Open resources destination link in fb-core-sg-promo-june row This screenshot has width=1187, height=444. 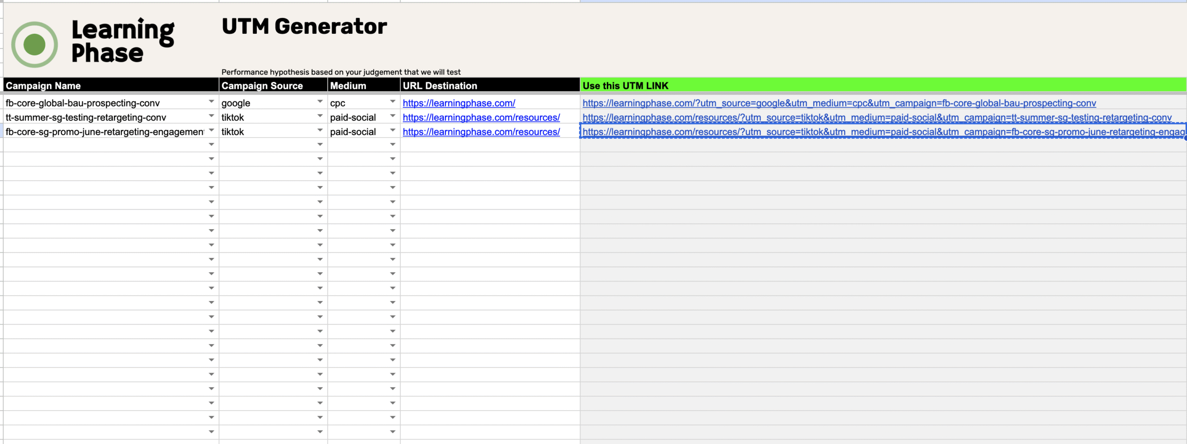(x=481, y=131)
